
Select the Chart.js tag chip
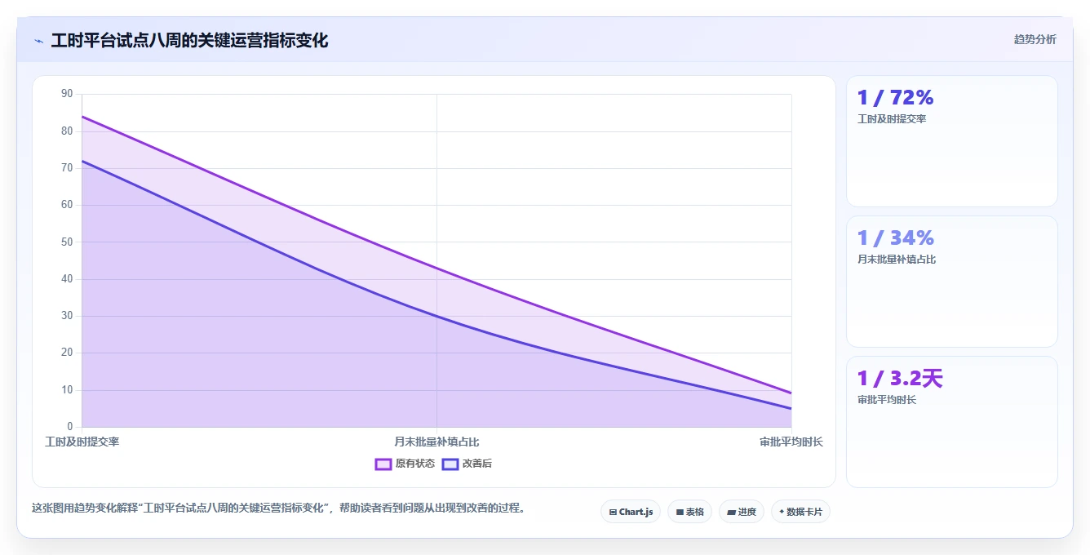(631, 512)
